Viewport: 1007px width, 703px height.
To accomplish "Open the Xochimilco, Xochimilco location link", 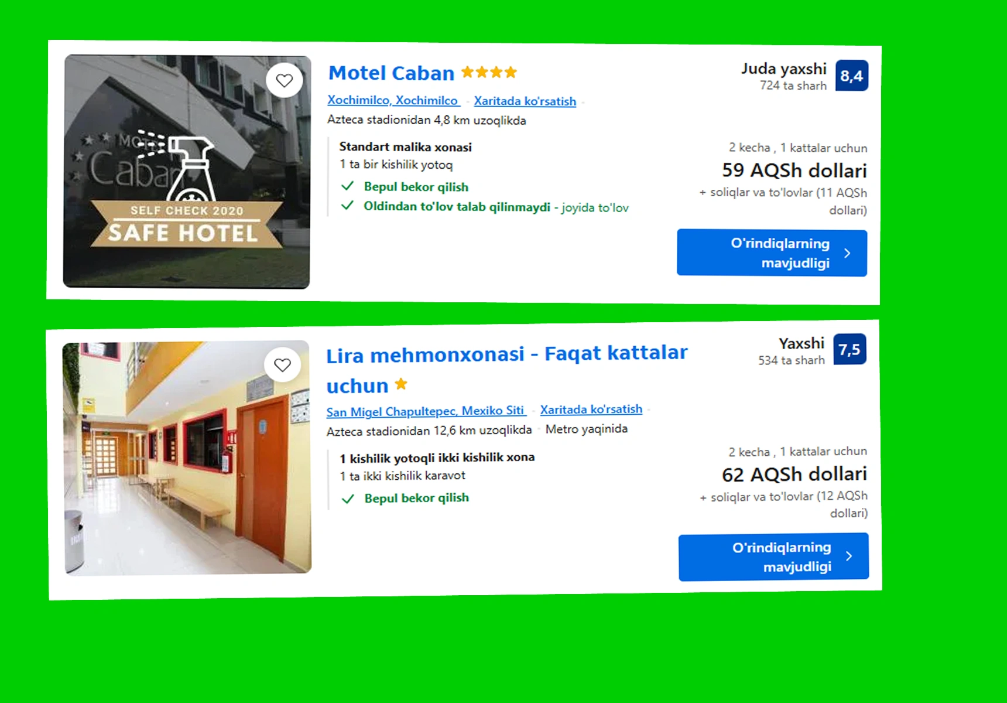I will [x=393, y=100].
